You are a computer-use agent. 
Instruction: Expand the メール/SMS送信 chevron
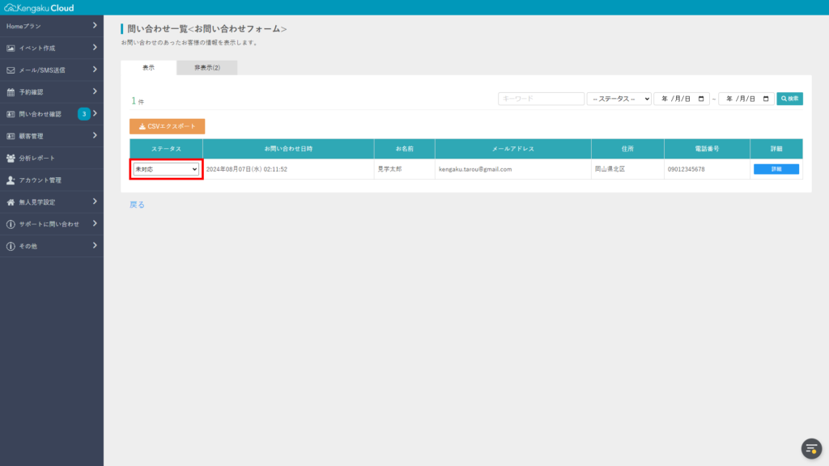pyautogui.click(x=95, y=70)
